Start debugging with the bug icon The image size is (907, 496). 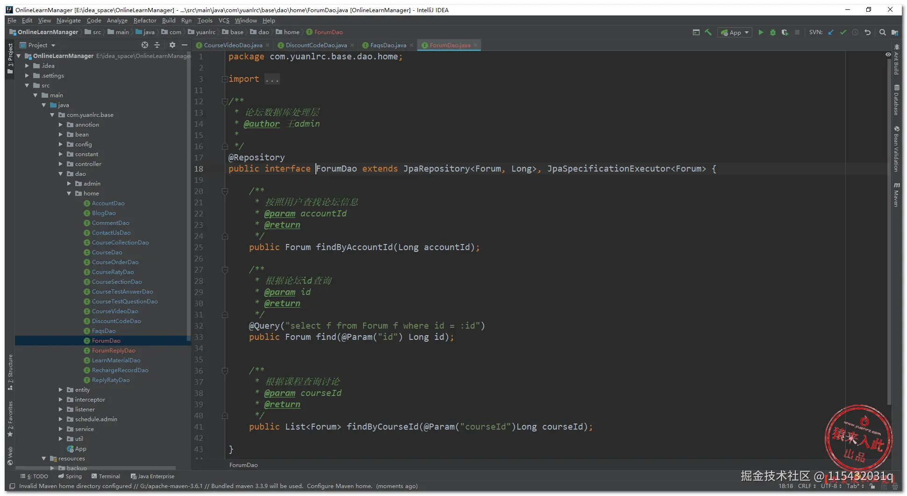coord(773,32)
